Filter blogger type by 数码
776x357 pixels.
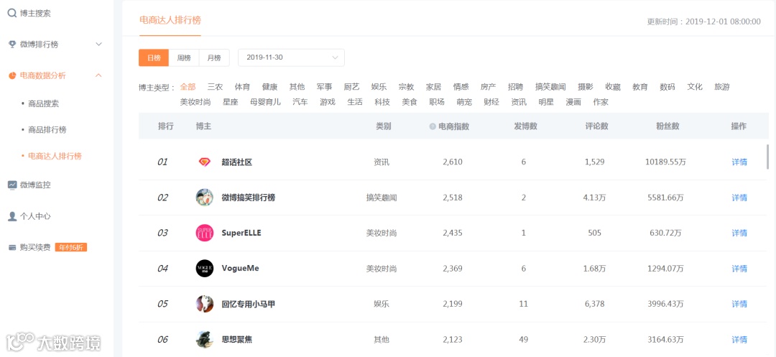point(667,87)
